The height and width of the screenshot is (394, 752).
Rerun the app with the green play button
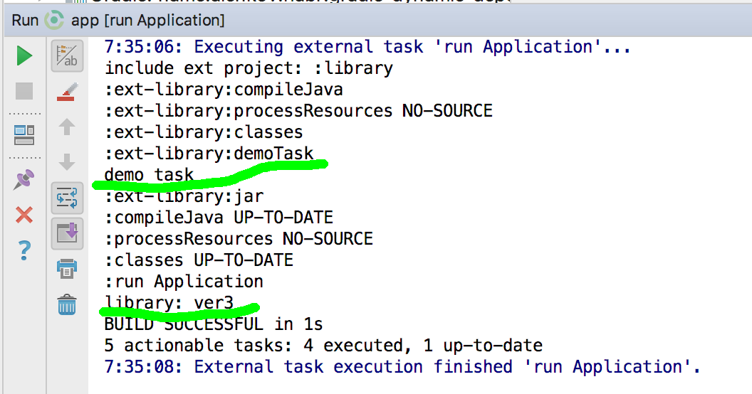24,55
